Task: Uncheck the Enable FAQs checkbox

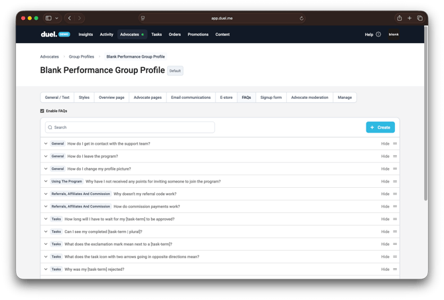Action: 42,111
